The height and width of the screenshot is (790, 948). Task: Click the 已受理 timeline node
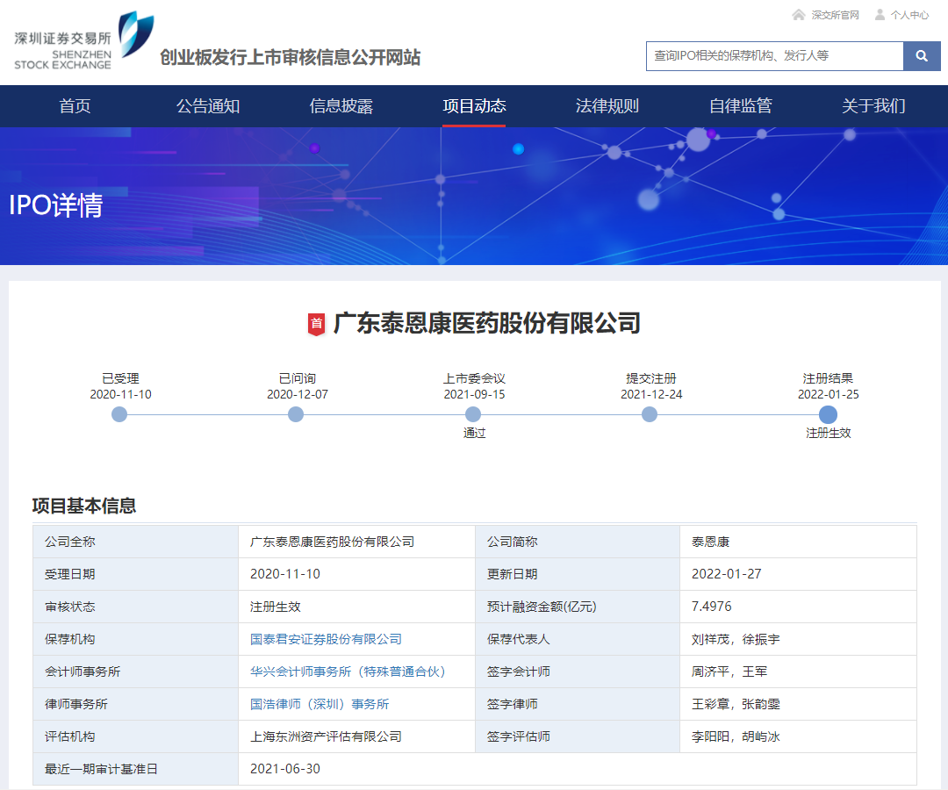click(x=120, y=414)
